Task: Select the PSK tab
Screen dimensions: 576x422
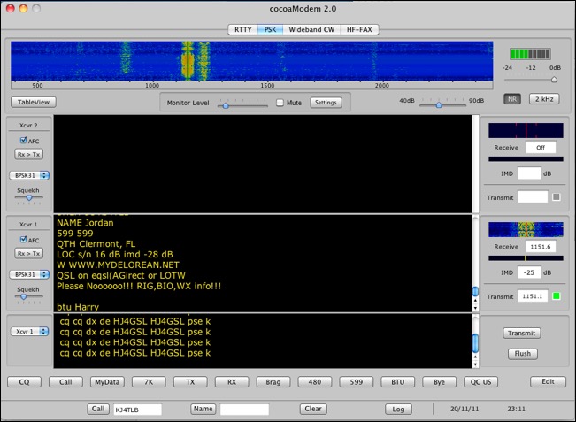Action: [271, 29]
